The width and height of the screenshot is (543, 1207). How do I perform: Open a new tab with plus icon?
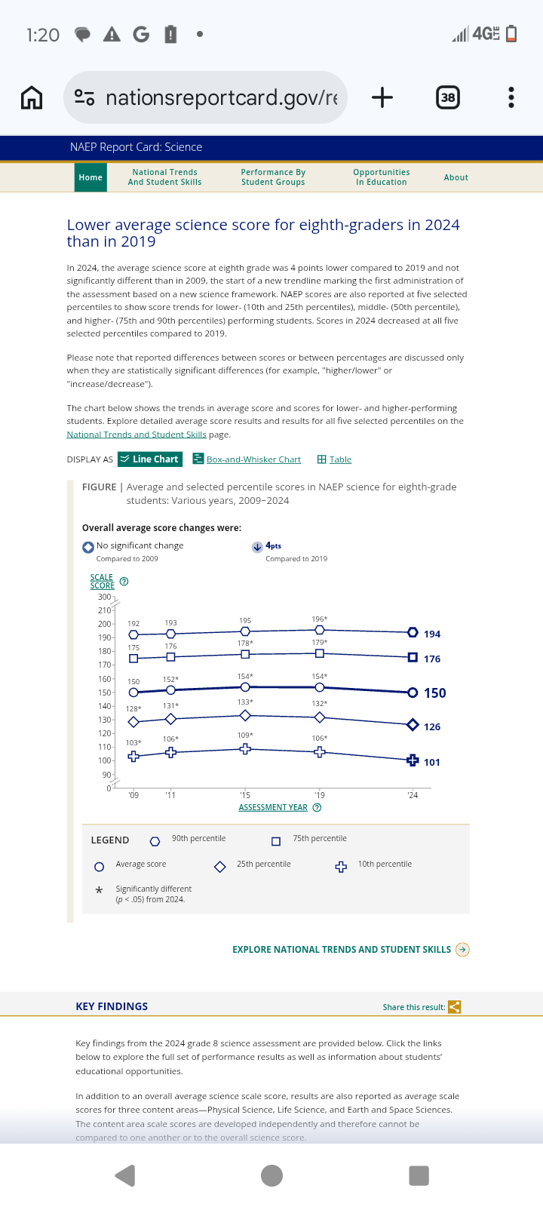click(382, 97)
